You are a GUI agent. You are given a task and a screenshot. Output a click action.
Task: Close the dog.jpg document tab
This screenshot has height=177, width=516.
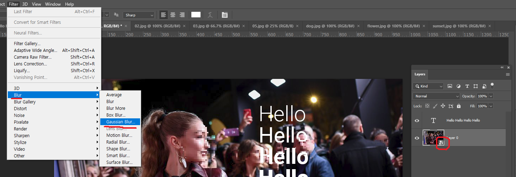[x=358, y=26]
